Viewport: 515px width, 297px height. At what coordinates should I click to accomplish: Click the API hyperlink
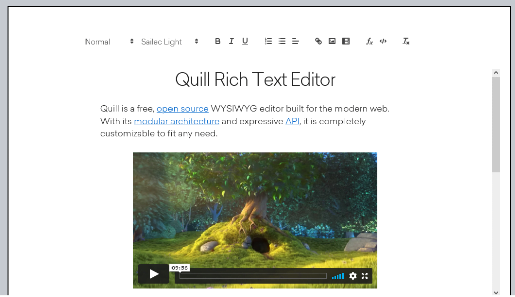[292, 121]
